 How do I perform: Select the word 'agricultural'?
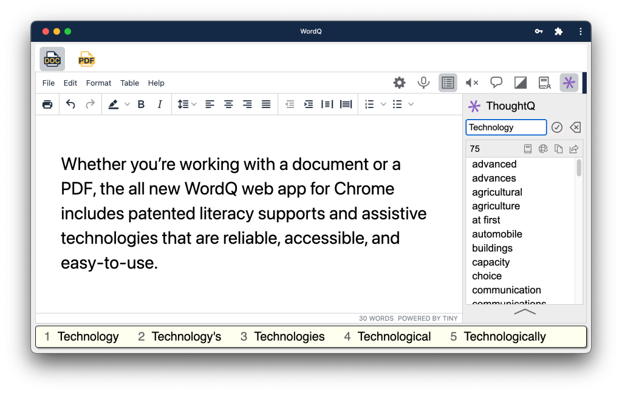tap(497, 192)
